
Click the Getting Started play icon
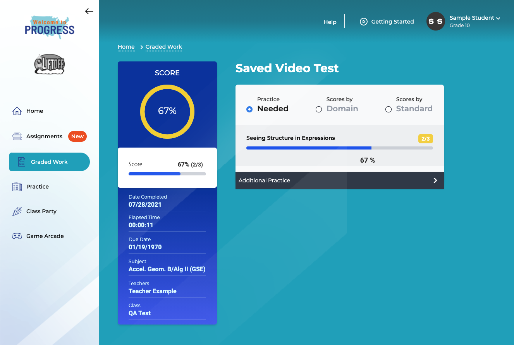pyautogui.click(x=363, y=21)
